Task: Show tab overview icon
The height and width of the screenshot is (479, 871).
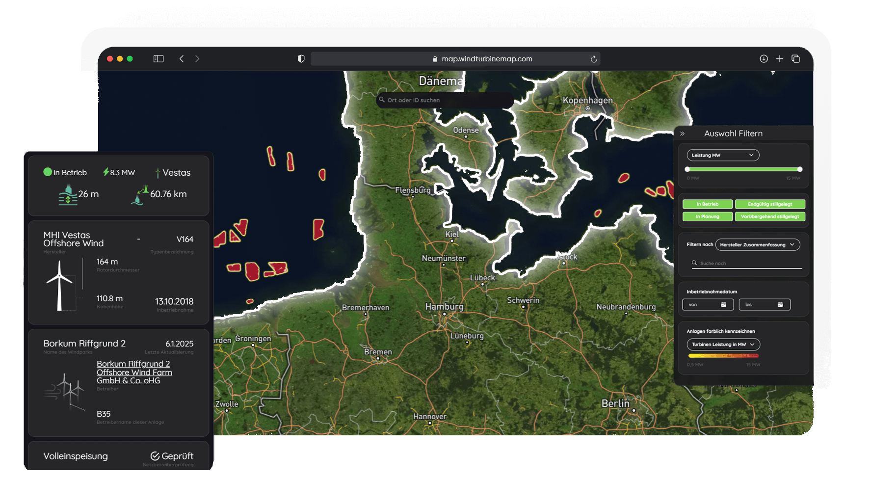Action: pos(796,59)
